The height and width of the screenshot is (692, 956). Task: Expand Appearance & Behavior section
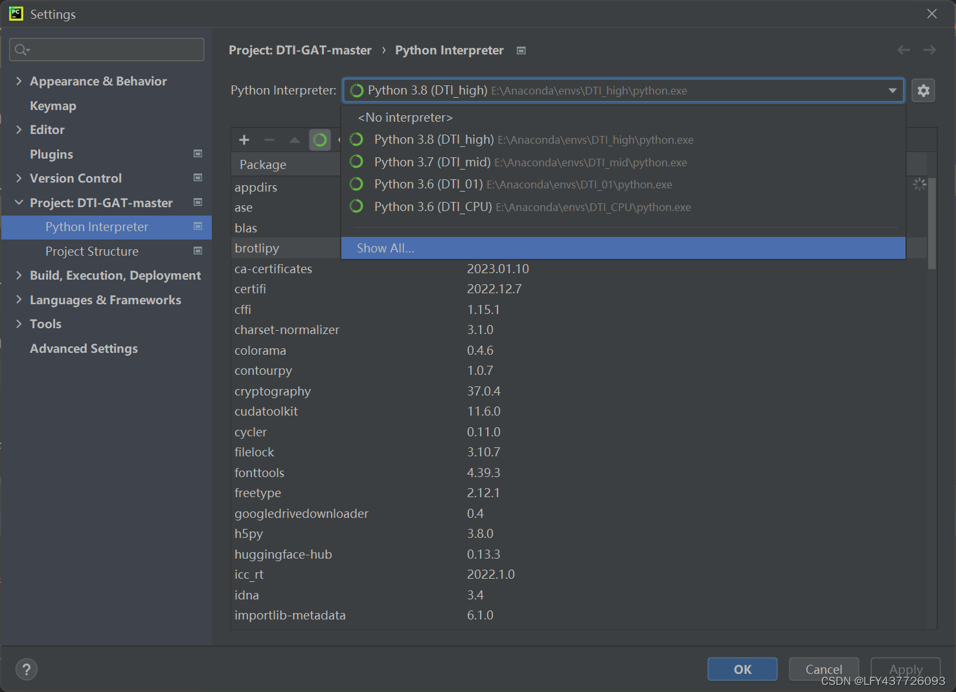(19, 81)
